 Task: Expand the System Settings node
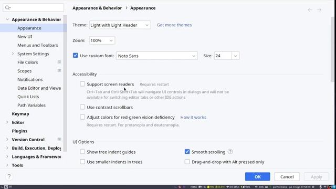pyautogui.click(x=13, y=54)
